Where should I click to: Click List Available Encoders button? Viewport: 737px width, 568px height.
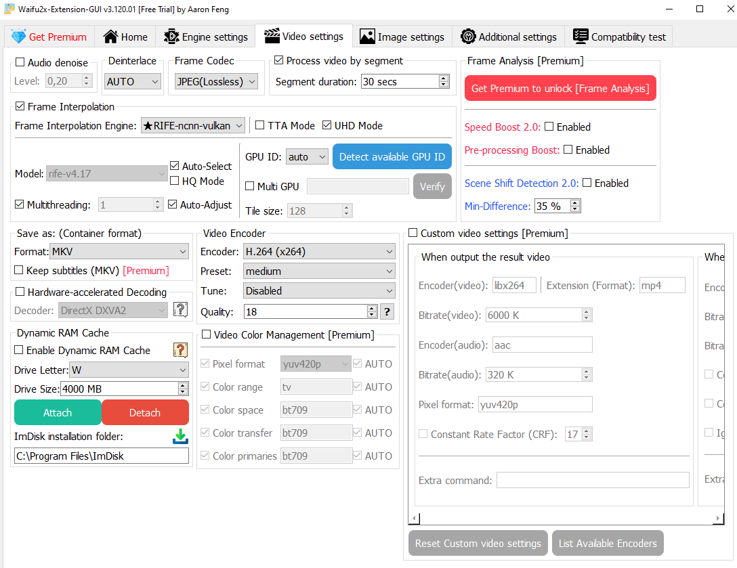pyautogui.click(x=608, y=543)
